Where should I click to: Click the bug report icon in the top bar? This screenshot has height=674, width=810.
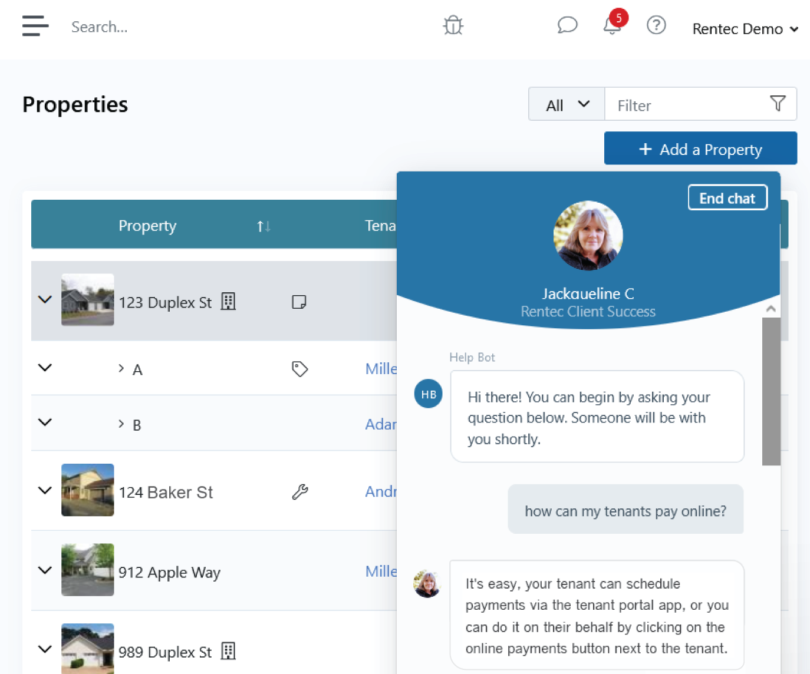pyautogui.click(x=453, y=25)
